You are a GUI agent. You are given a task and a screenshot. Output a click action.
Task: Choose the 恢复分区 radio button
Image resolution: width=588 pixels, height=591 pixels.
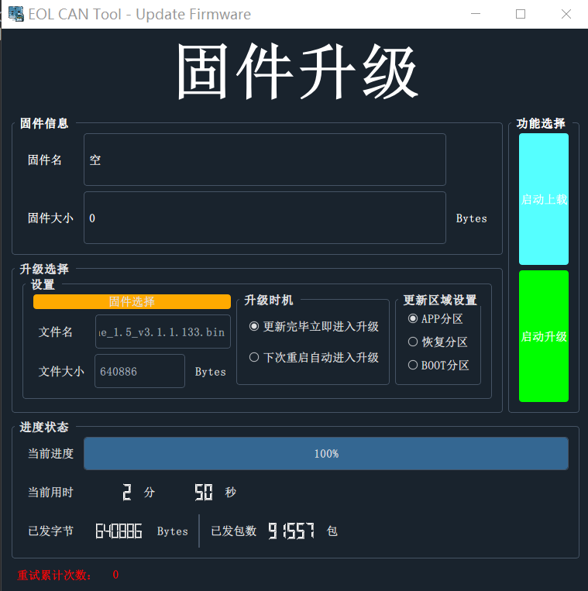[438, 342]
